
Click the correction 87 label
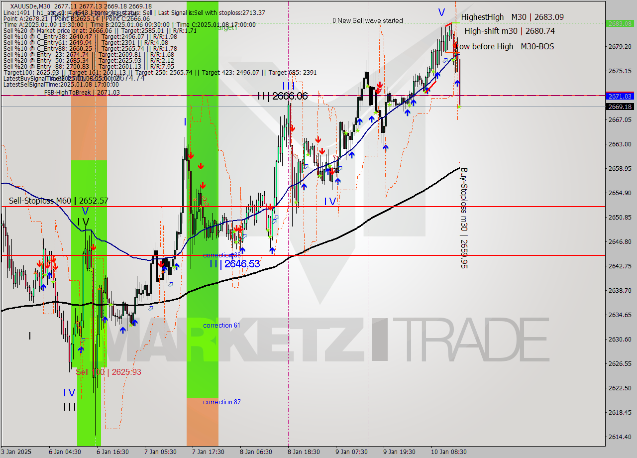(221, 402)
